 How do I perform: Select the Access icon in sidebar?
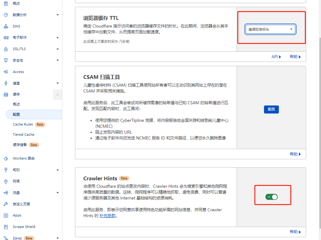click(x=6, y=72)
